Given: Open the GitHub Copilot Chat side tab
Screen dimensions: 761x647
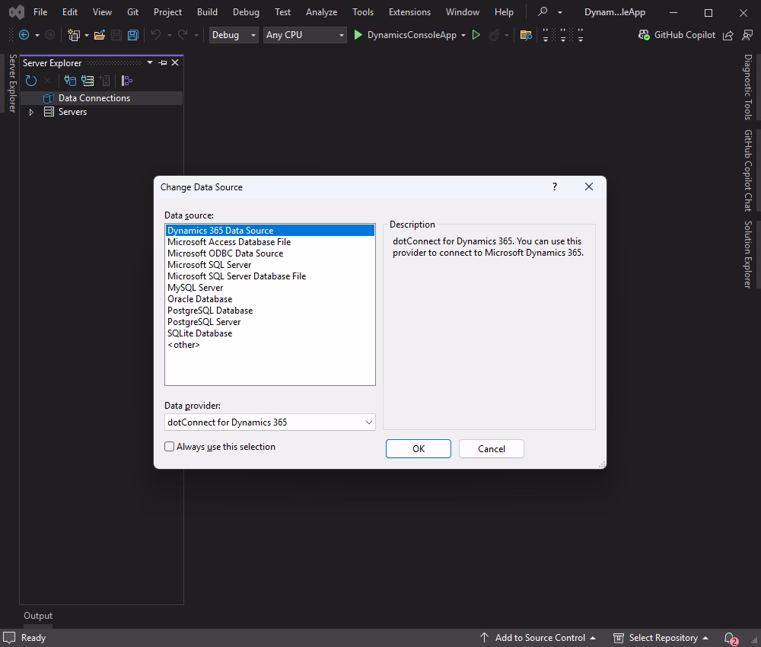Looking at the screenshot, I should (x=748, y=171).
